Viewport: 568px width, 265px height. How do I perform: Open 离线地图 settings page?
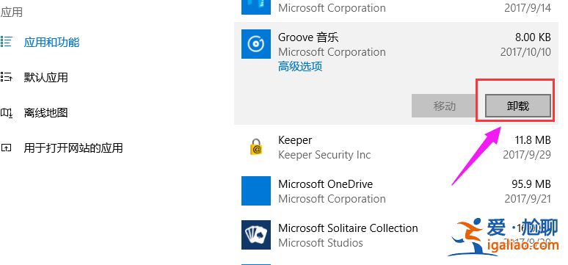coord(46,113)
